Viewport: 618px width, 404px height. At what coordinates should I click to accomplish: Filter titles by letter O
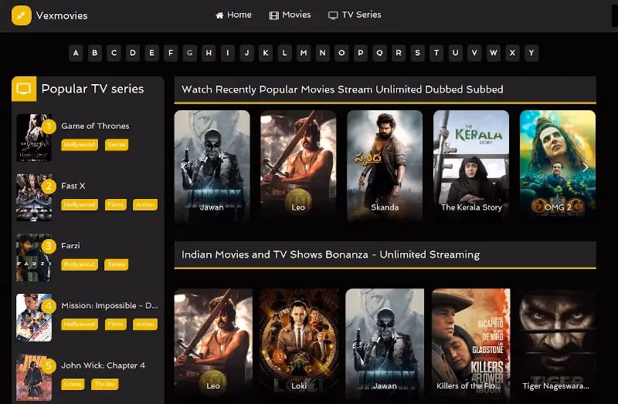click(341, 52)
